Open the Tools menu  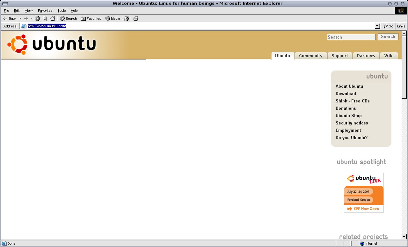point(62,11)
